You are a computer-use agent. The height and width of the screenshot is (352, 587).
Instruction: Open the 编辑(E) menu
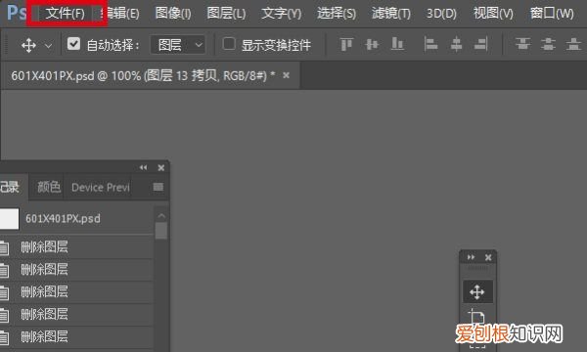coord(119,14)
